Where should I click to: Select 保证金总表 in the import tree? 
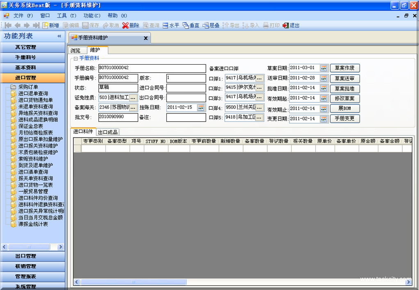click(x=30, y=126)
